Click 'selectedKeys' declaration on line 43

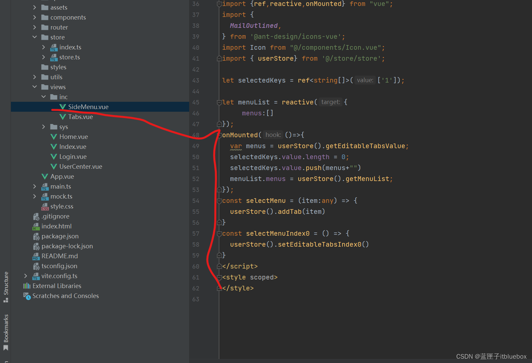point(262,81)
